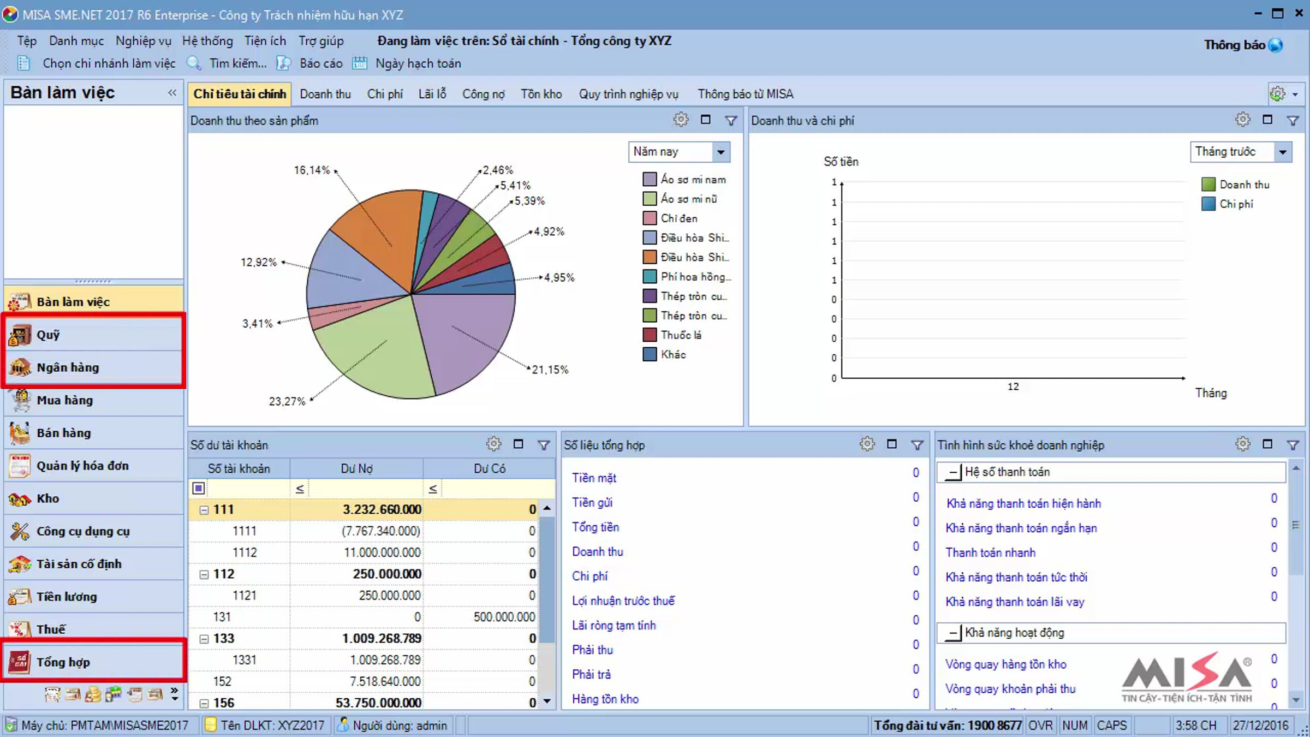
Task: Open the Quy trình nghiệp vụ tab
Action: pos(629,94)
